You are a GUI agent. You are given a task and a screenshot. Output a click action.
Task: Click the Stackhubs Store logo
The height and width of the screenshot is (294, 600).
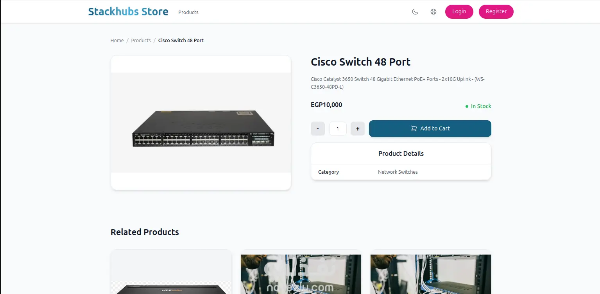(128, 12)
